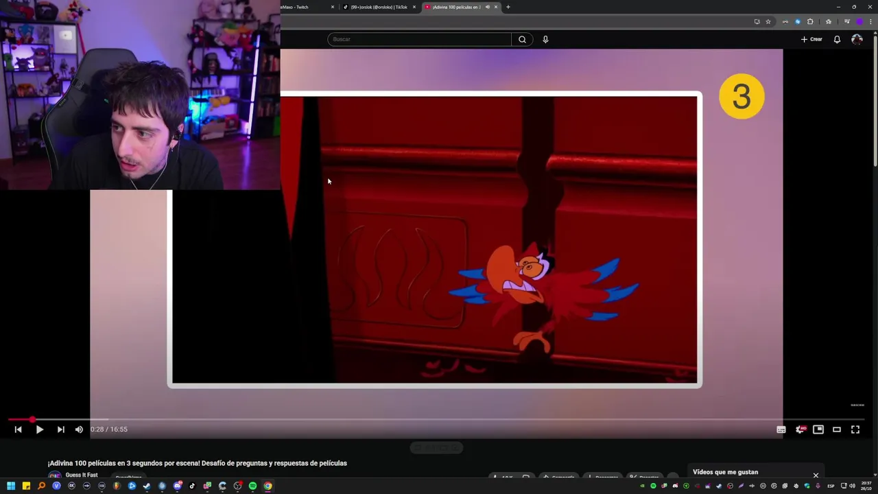Enter fullscreen mode
This screenshot has width=878, height=494.
(x=855, y=430)
